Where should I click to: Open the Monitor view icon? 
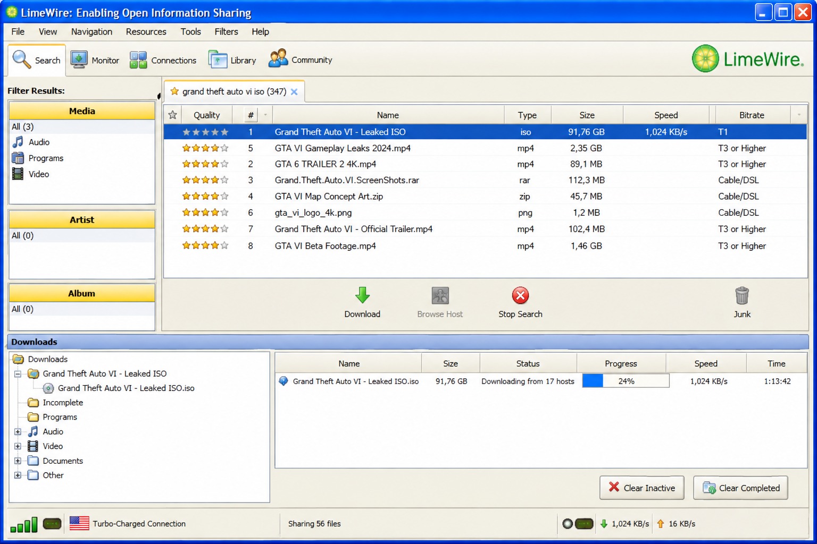[x=79, y=59]
